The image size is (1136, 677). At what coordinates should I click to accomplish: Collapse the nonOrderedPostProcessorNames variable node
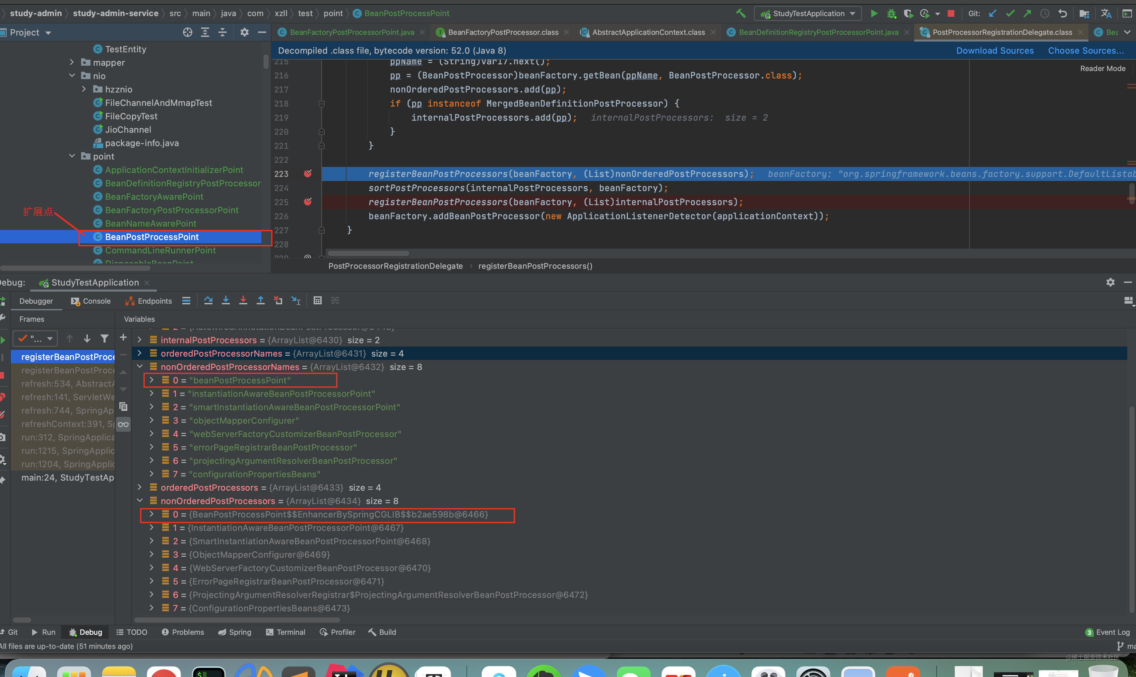[x=139, y=366]
